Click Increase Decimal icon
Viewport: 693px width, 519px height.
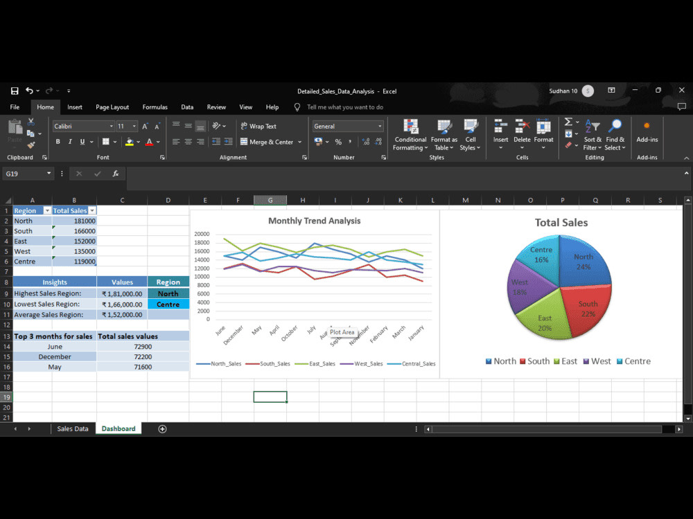366,142
